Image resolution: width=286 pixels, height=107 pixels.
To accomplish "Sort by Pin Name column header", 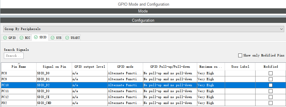I will 19,67.
